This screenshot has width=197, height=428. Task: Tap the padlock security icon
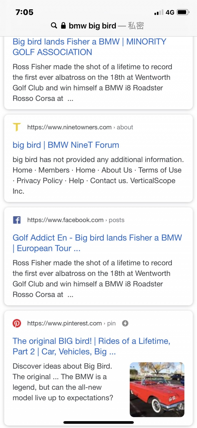click(63, 26)
